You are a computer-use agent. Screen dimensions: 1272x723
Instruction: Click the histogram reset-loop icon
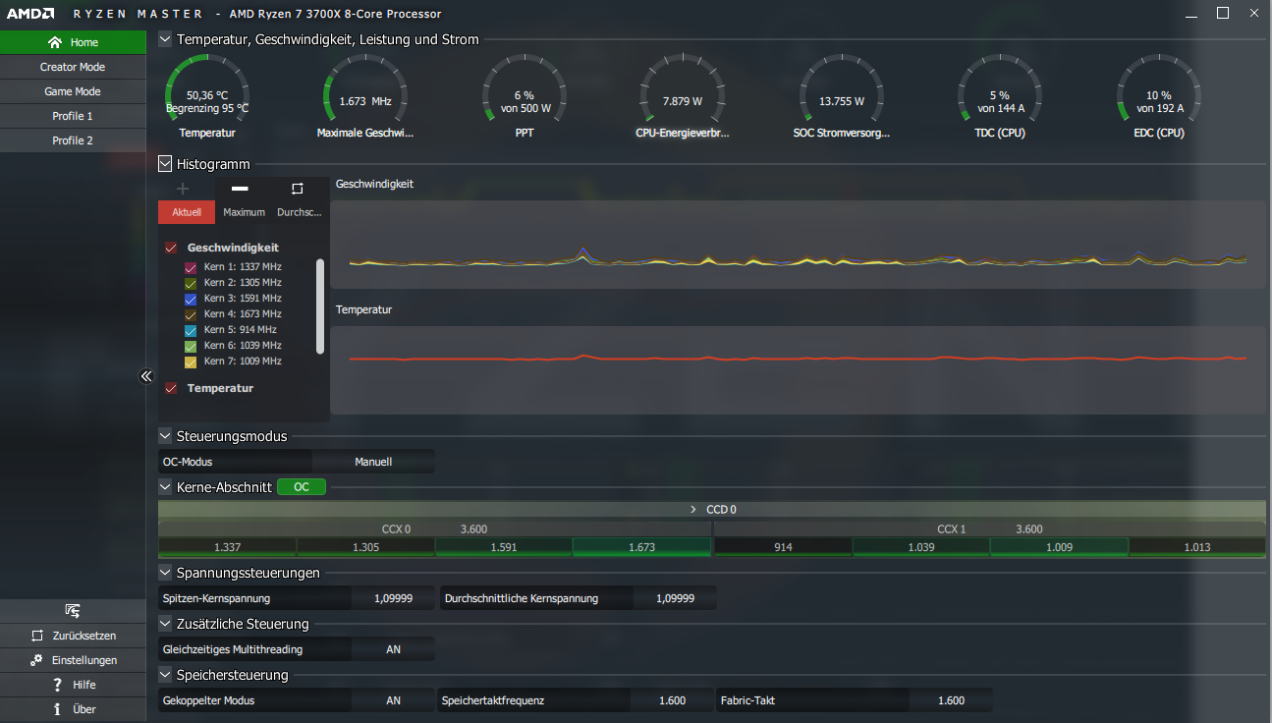pos(298,189)
